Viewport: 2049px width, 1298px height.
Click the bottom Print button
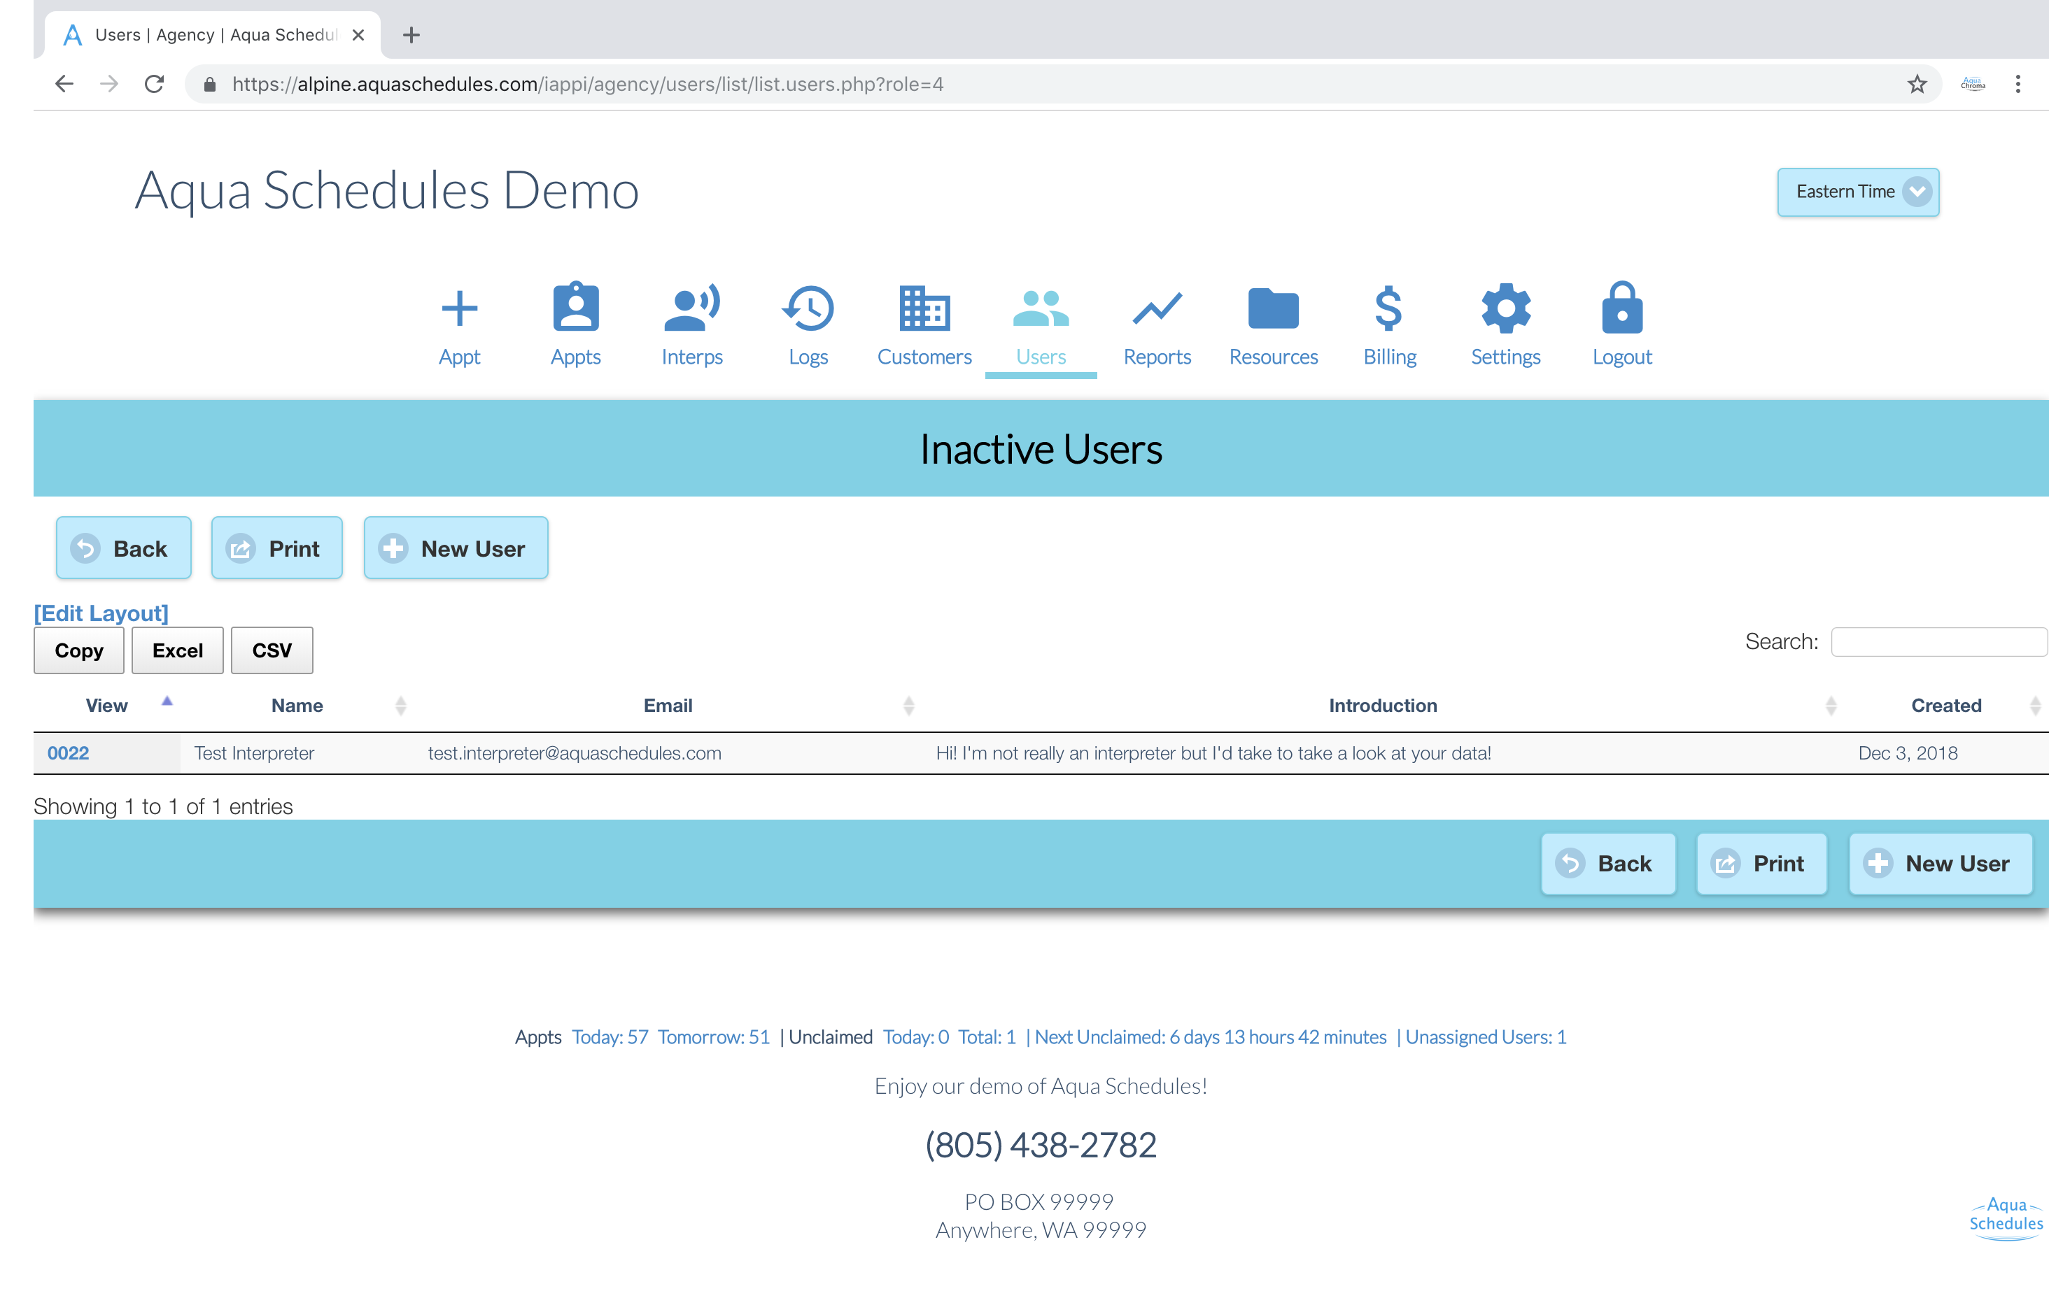pos(1761,863)
